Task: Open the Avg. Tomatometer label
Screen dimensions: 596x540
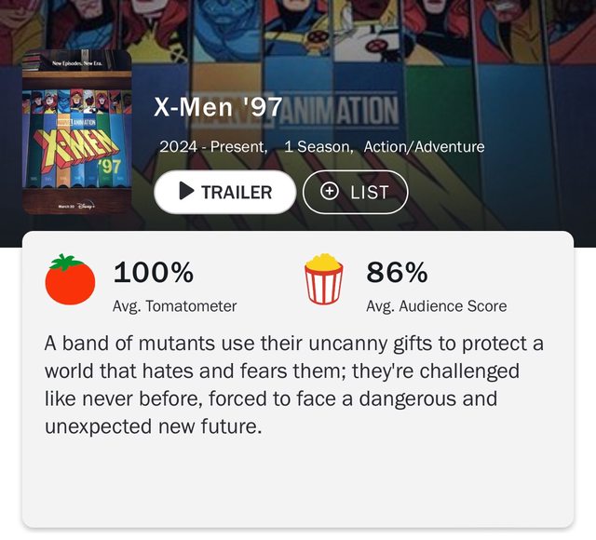Action: pos(174,305)
